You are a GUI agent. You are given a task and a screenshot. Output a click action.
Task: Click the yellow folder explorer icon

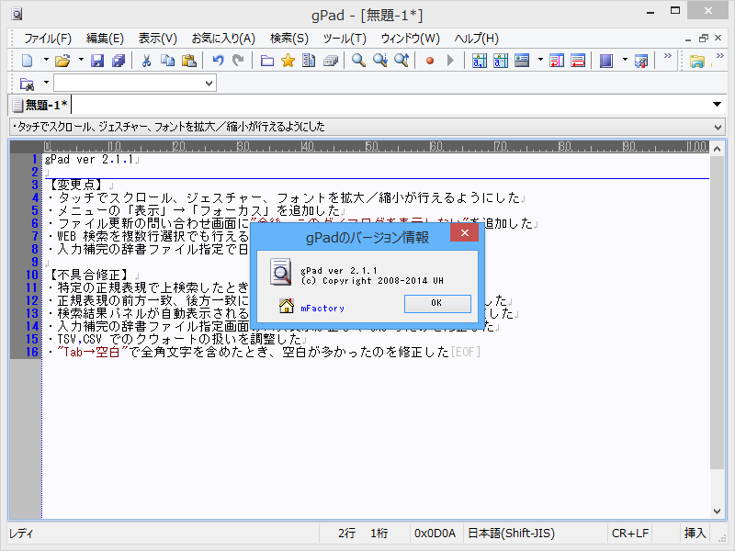(697, 61)
